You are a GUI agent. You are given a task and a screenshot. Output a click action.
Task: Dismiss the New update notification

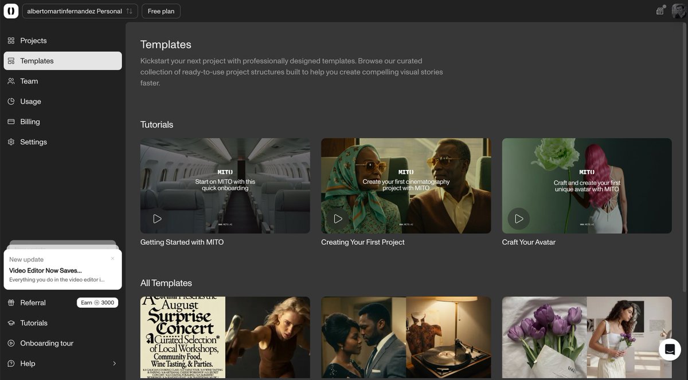[x=112, y=259]
